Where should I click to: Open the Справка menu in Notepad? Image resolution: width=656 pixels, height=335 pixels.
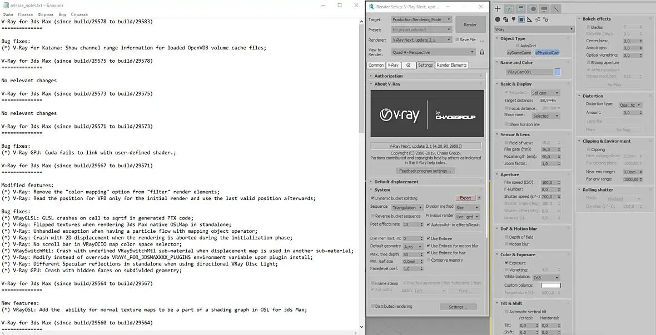click(x=79, y=14)
